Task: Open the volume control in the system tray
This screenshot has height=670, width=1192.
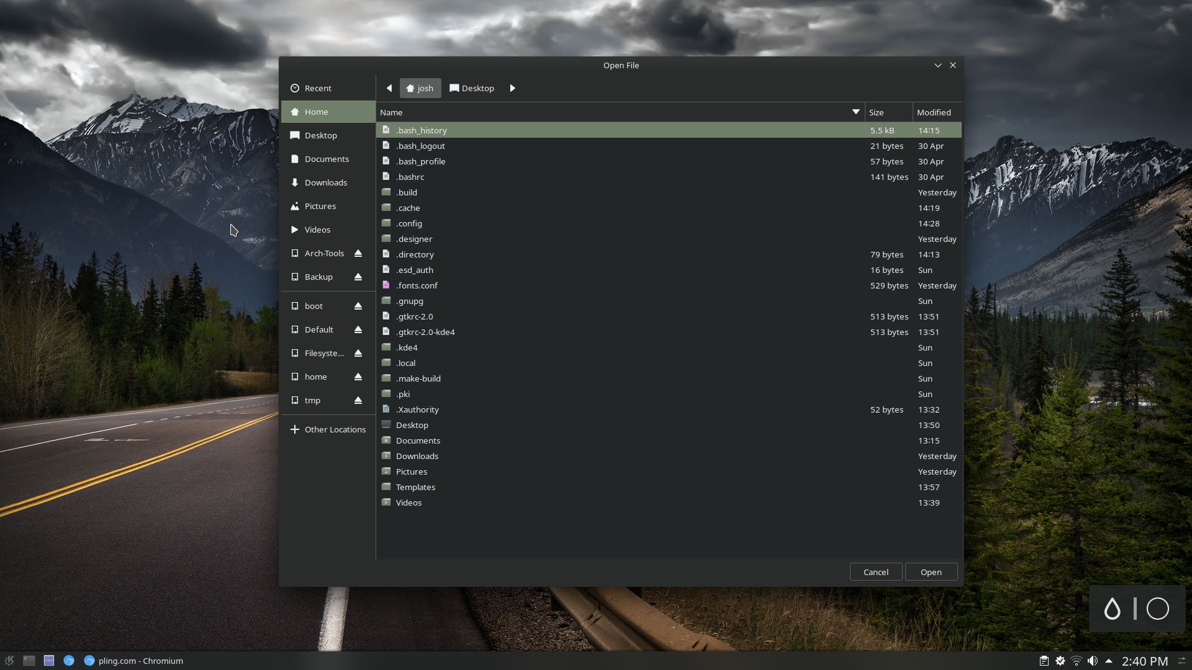Action: pyautogui.click(x=1093, y=661)
